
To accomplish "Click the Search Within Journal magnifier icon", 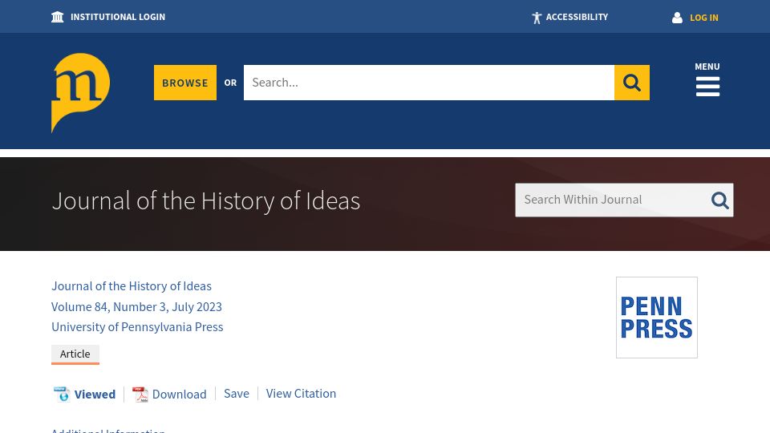I will 720,200.
